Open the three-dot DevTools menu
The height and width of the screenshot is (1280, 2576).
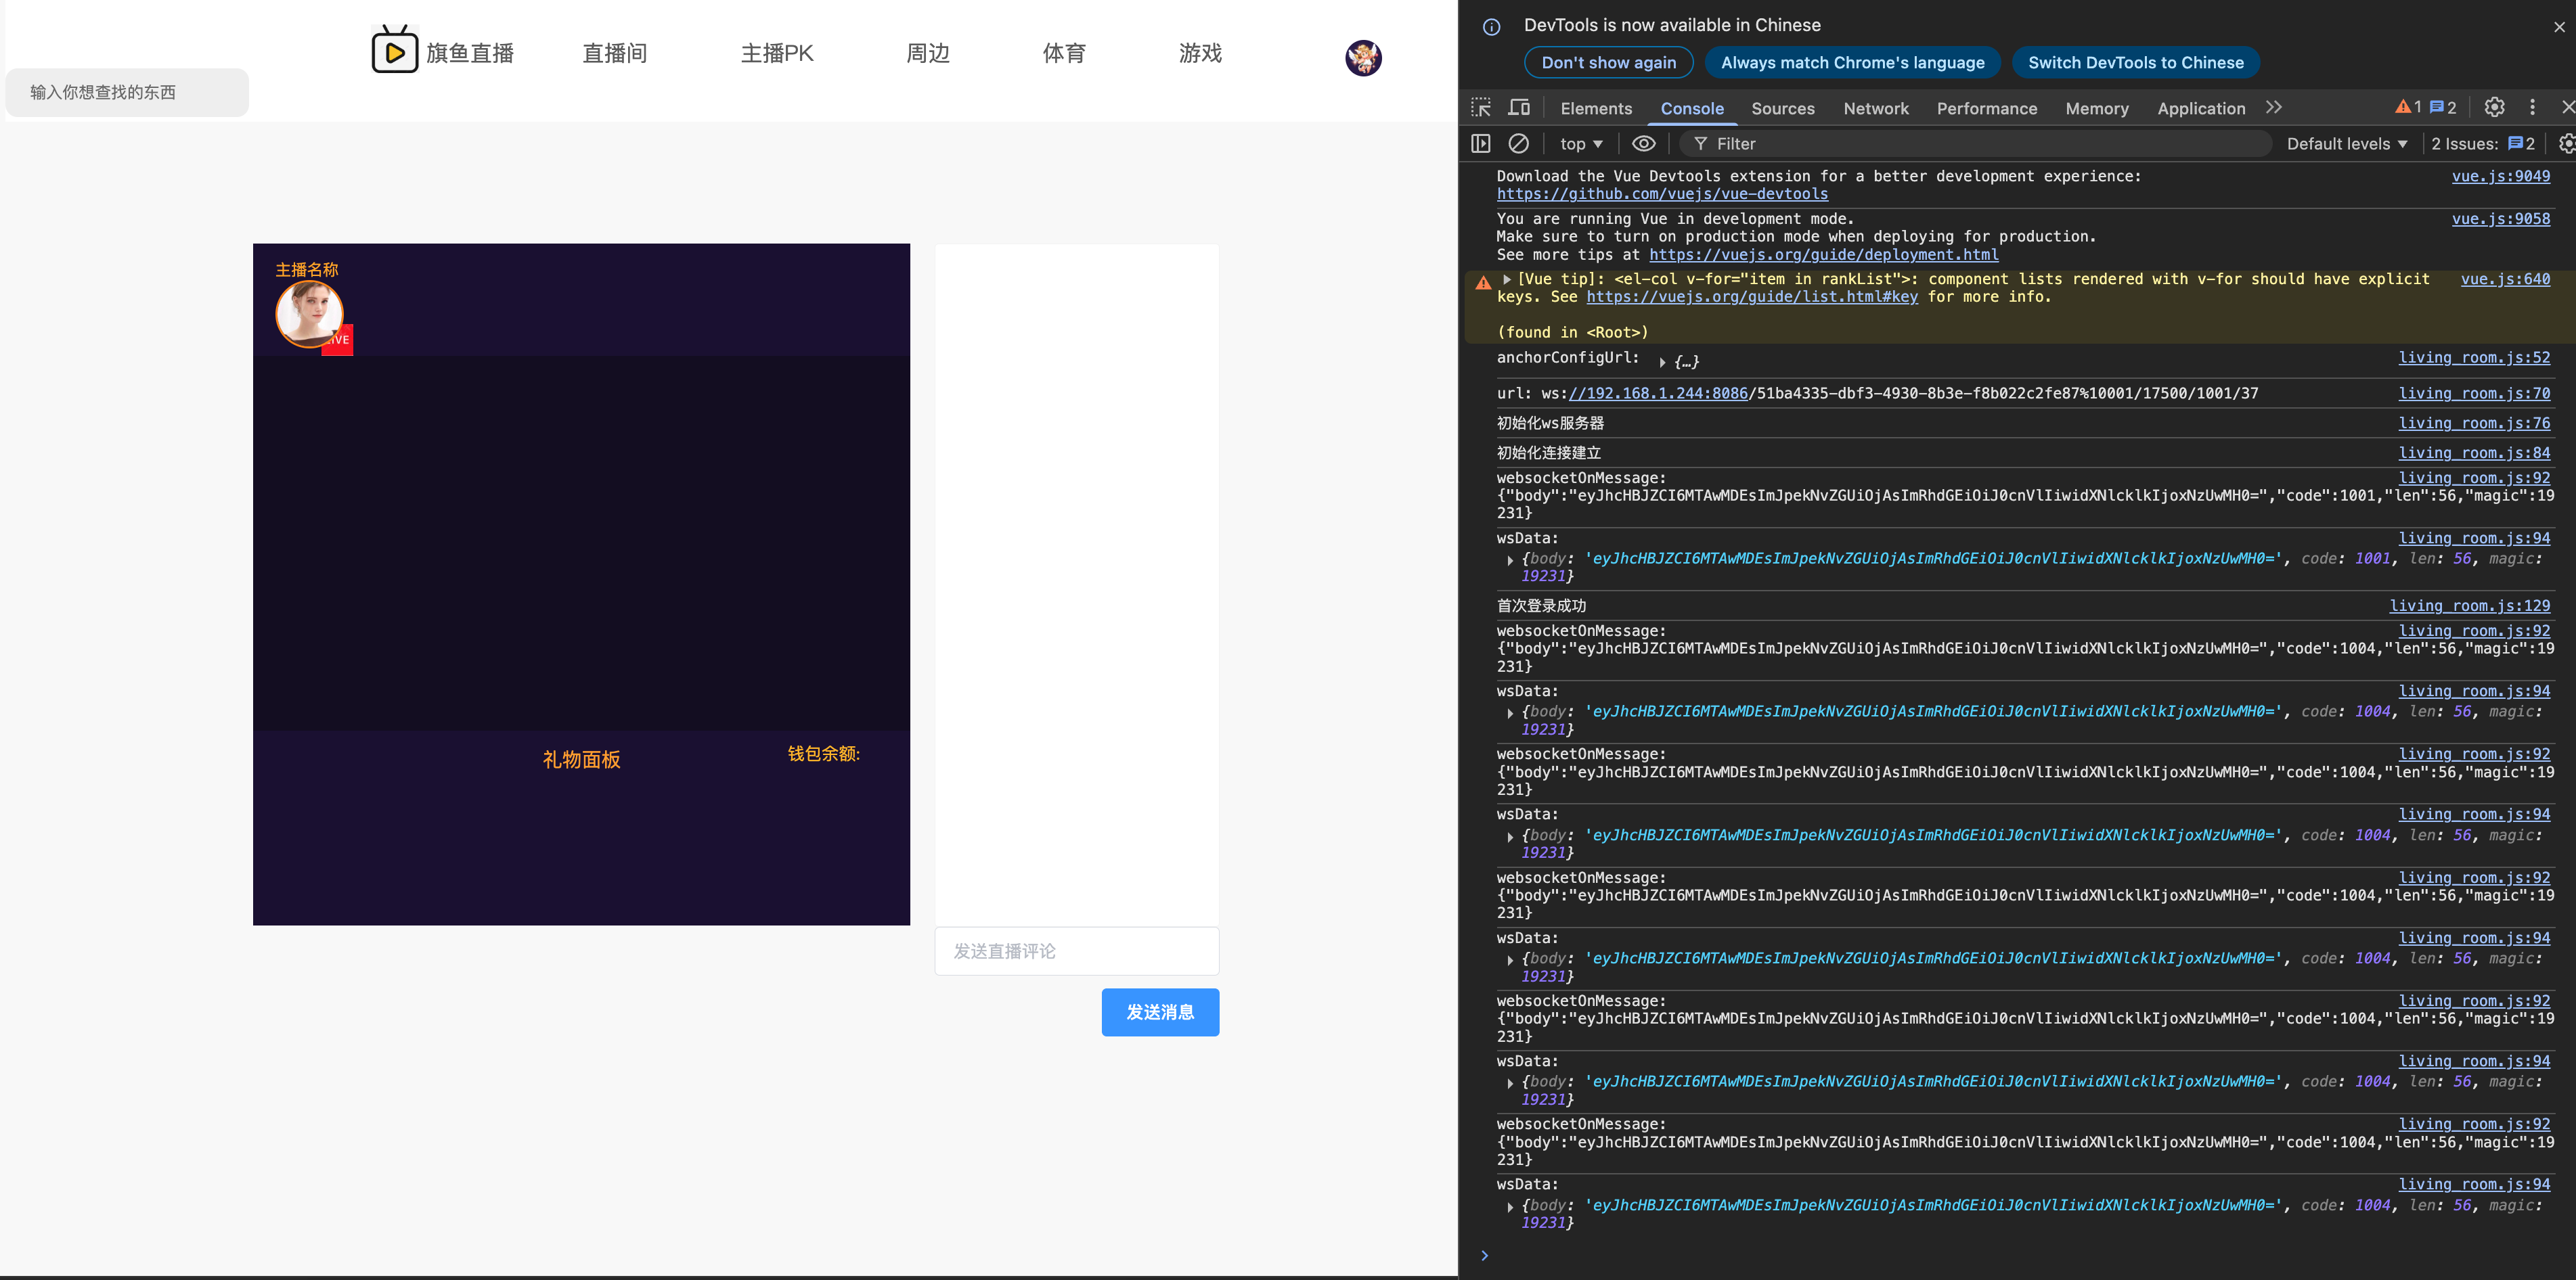2532,107
